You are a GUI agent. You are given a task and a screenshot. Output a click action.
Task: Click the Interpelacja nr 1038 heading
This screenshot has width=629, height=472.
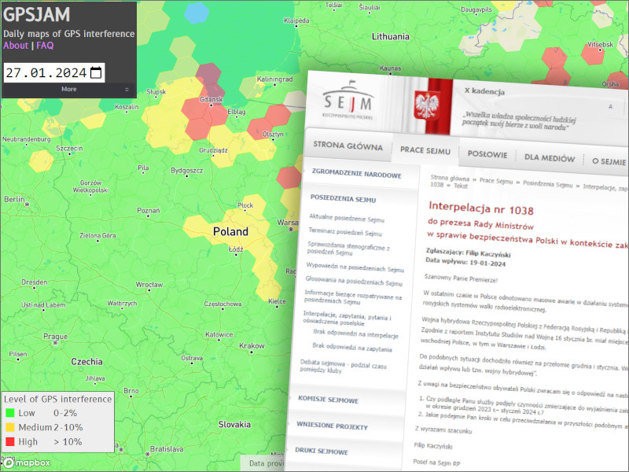pos(481,208)
